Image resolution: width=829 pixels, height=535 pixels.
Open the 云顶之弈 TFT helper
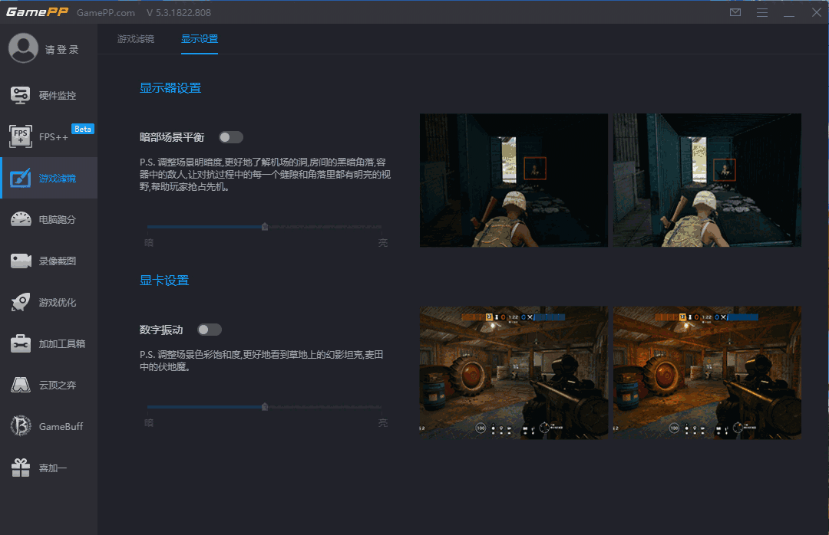[48, 385]
